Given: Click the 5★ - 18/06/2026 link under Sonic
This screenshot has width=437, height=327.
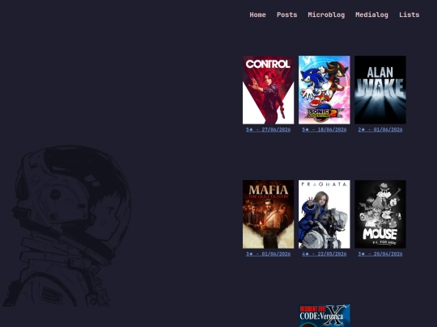Looking at the screenshot, I should (x=325, y=130).
